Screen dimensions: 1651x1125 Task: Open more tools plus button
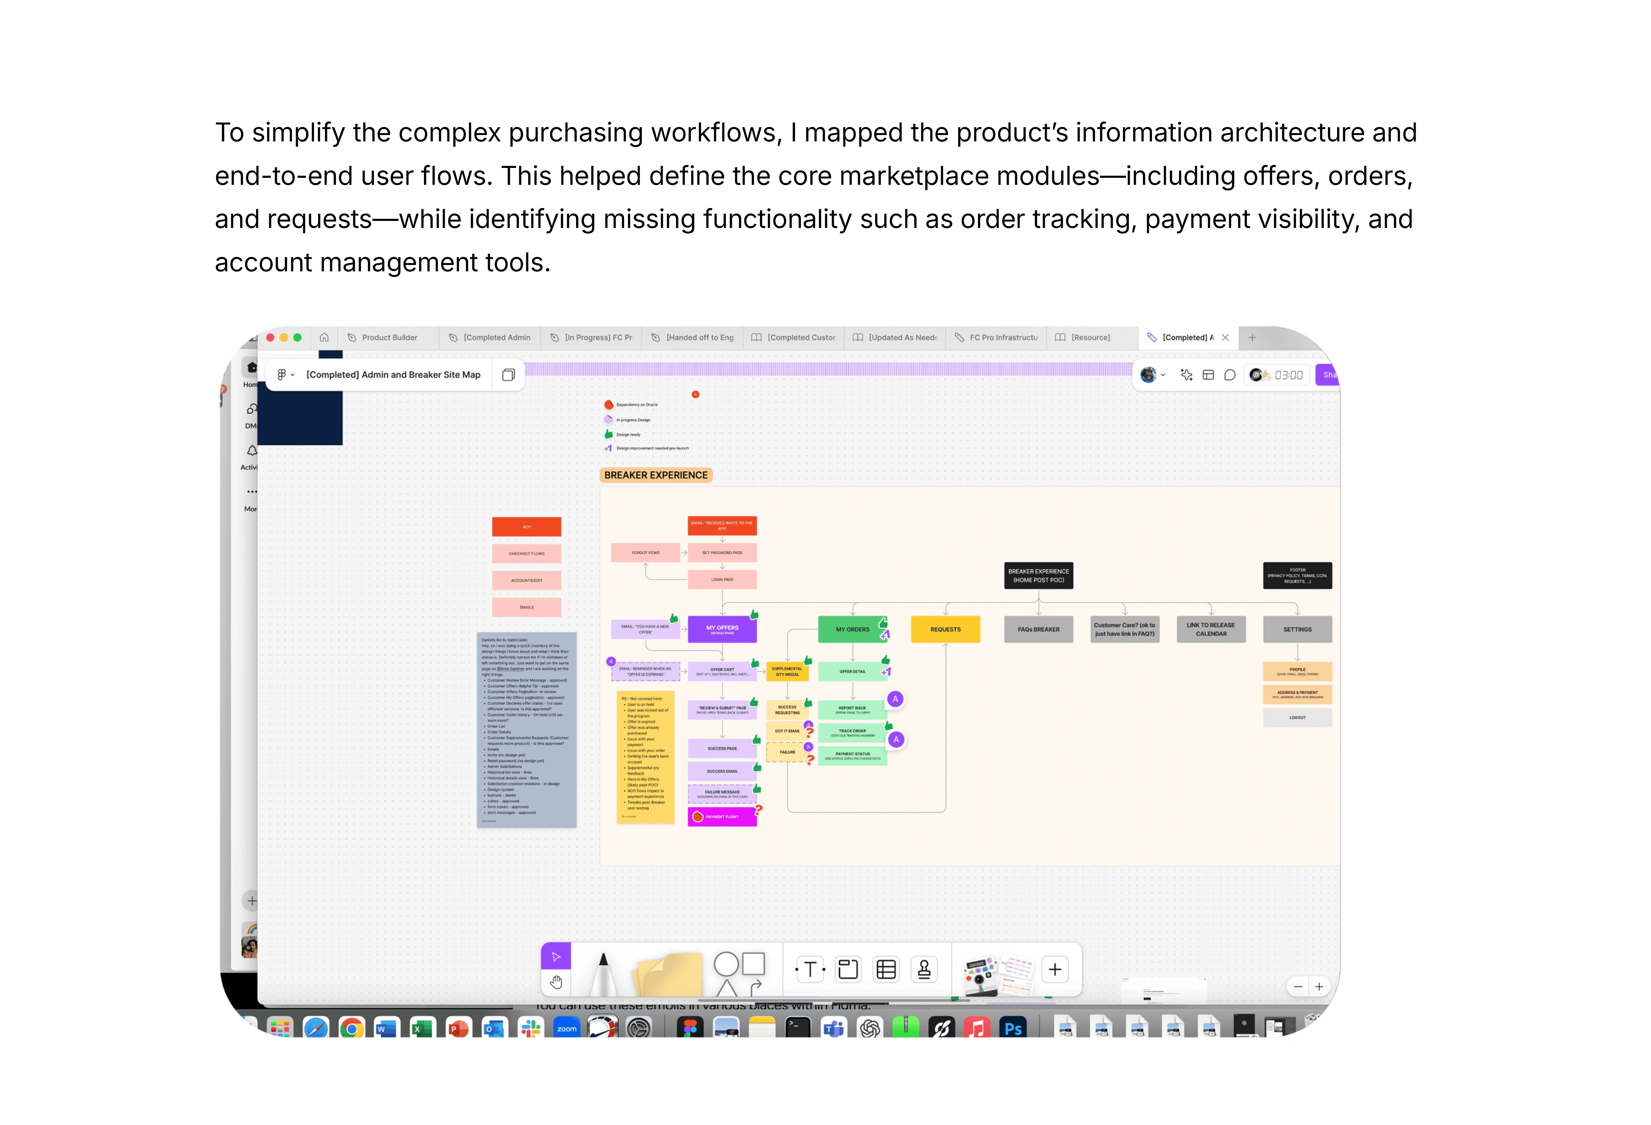[x=1055, y=970]
